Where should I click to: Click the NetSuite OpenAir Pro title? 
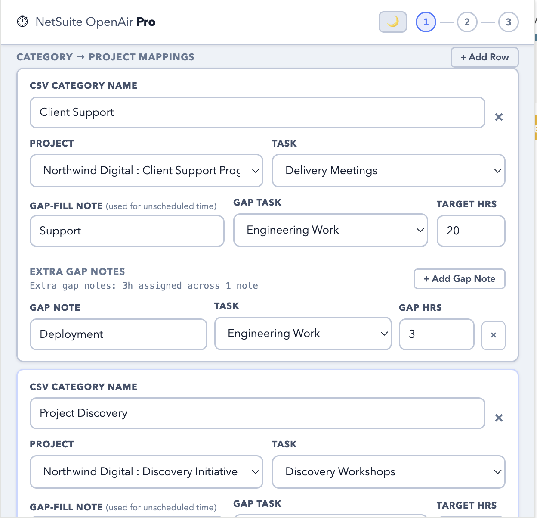coord(96,22)
